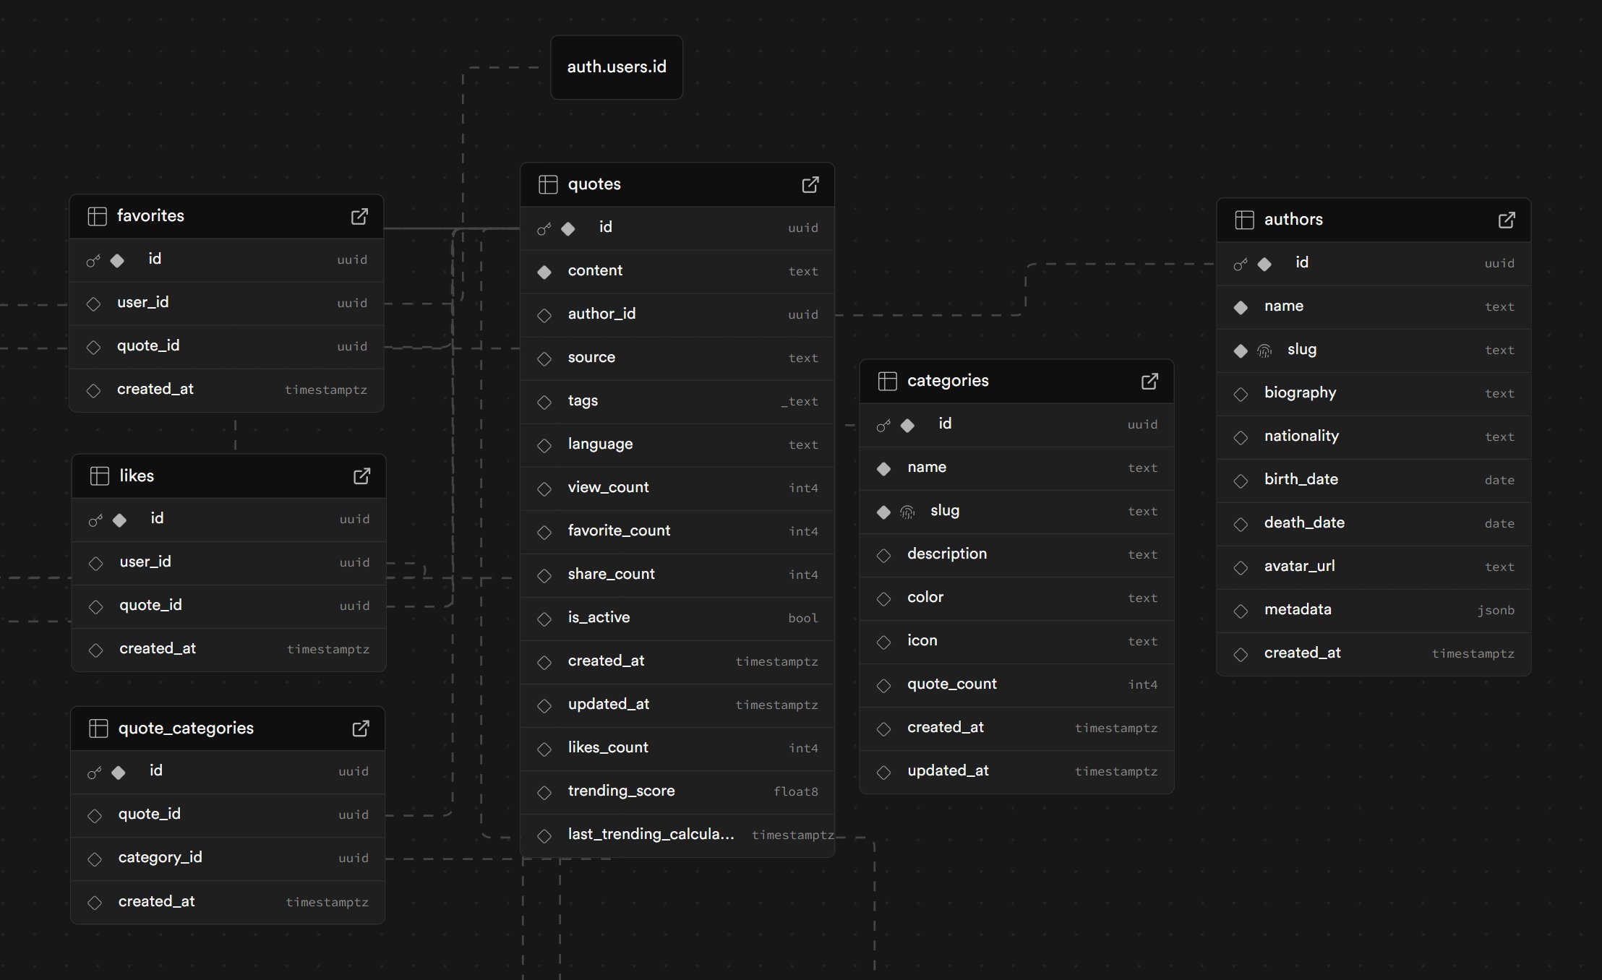Click nullable diamond icon beside metadata
This screenshot has height=980, width=1602.
pos(1241,611)
